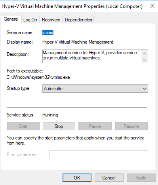Switch to the Log On tab
Screen dimensions: 158x185
[x=30, y=20]
